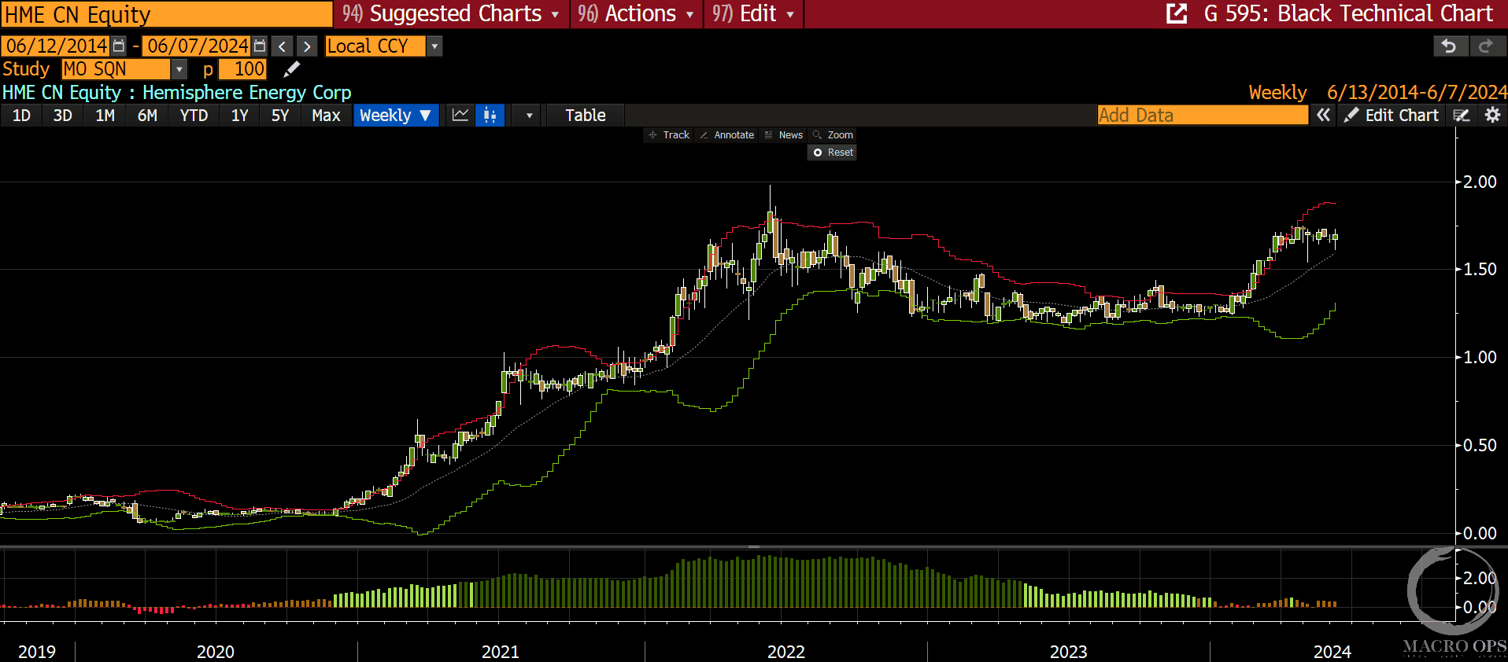Image resolution: width=1508 pixels, height=662 pixels.
Task: Click the panel divider handle between charts
Action: click(754, 546)
